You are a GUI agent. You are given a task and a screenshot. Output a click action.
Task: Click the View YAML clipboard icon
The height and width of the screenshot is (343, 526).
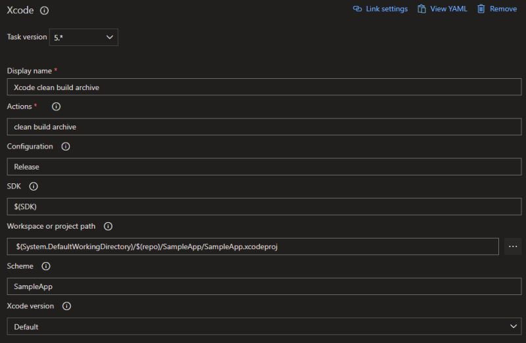tap(421, 9)
